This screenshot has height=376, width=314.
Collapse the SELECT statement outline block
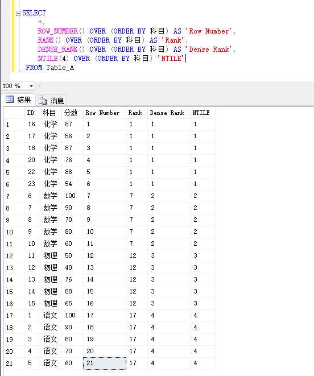[18, 14]
